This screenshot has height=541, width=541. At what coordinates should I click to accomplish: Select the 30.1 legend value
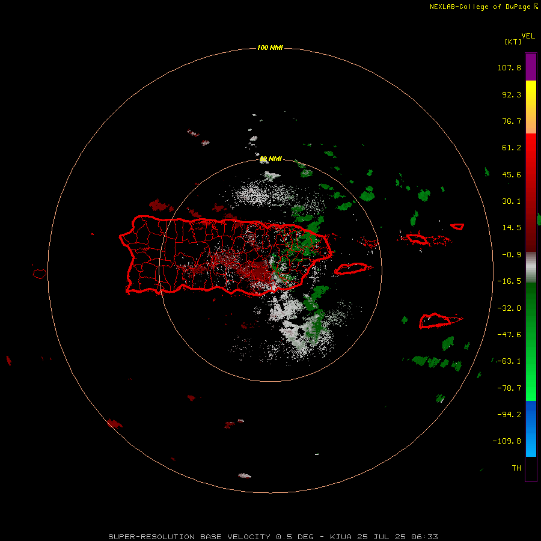tap(512, 201)
